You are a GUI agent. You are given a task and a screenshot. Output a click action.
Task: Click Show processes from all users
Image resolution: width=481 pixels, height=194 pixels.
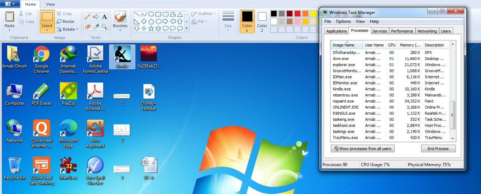point(362,149)
